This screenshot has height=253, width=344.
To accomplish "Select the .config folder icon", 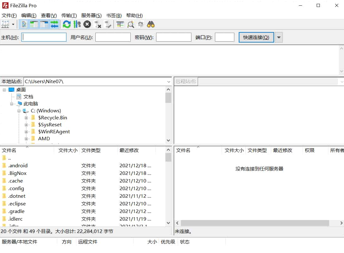I will [x=4, y=188].
